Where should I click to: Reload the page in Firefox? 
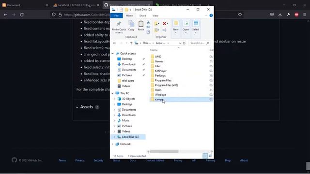point(22,14)
